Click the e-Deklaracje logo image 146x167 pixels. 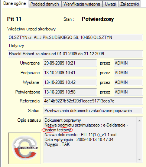tap(25, 148)
